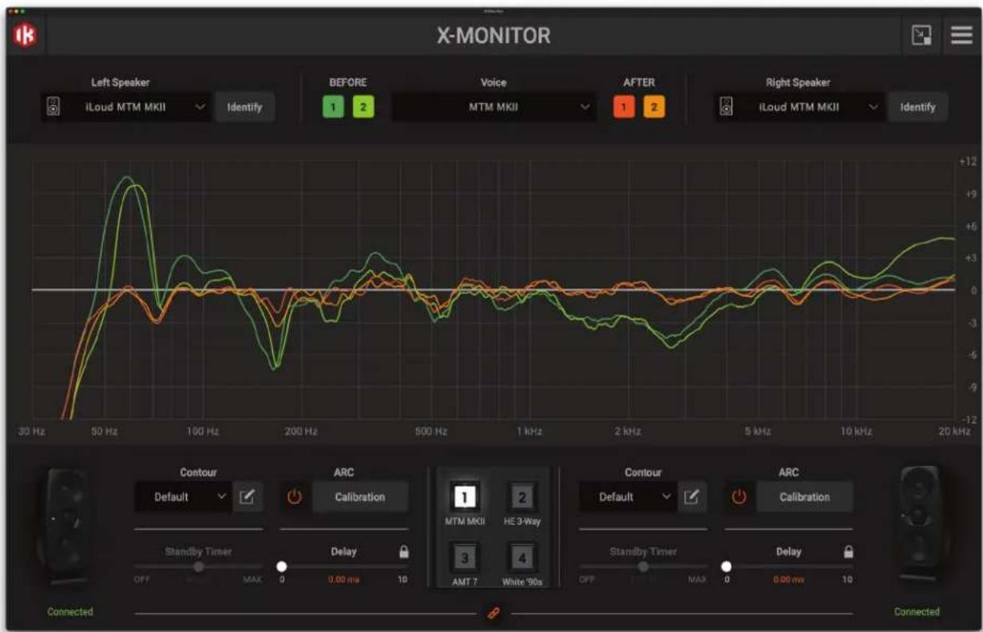Image resolution: width=983 pixels, height=632 pixels.
Task: Edit the left Contour setting with the pencil icon
Action: click(x=247, y=497)
